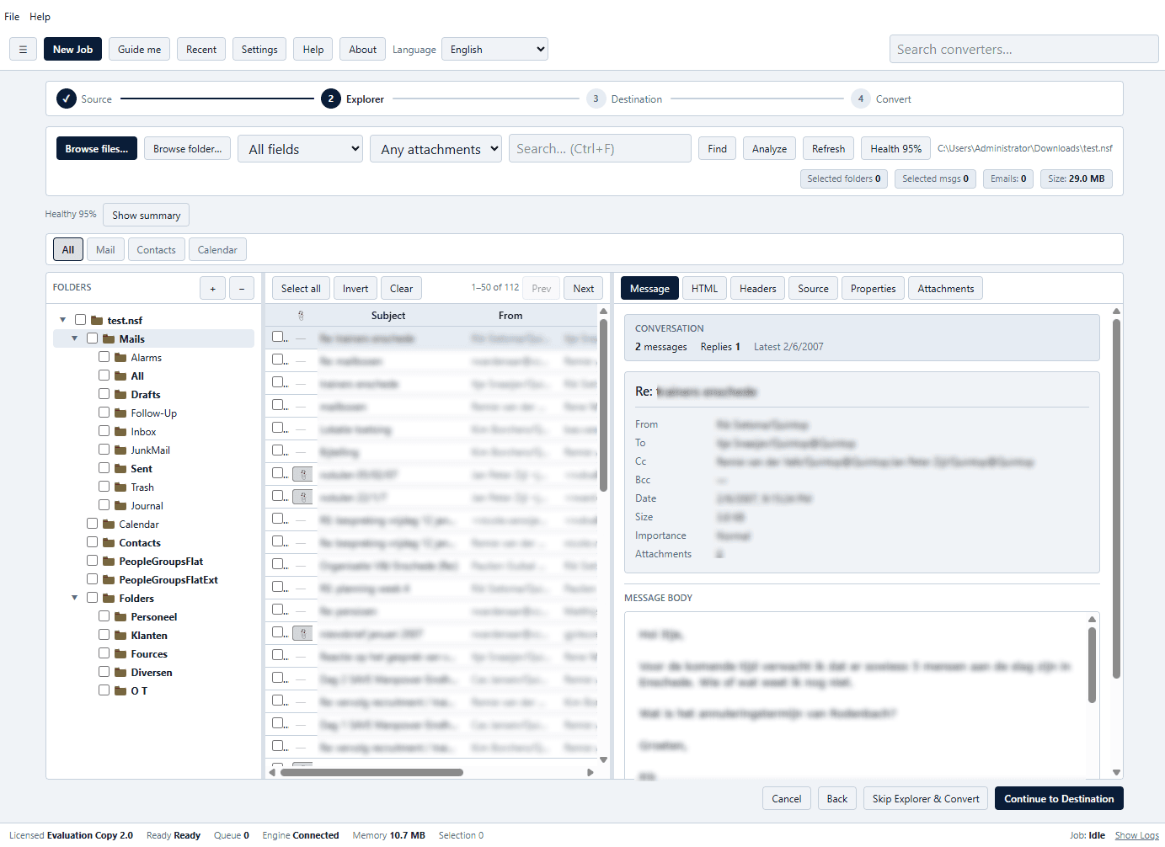Click Skip Explorer & Convert button
Screen dimensions: 1165x847
[x=926, y=799]
